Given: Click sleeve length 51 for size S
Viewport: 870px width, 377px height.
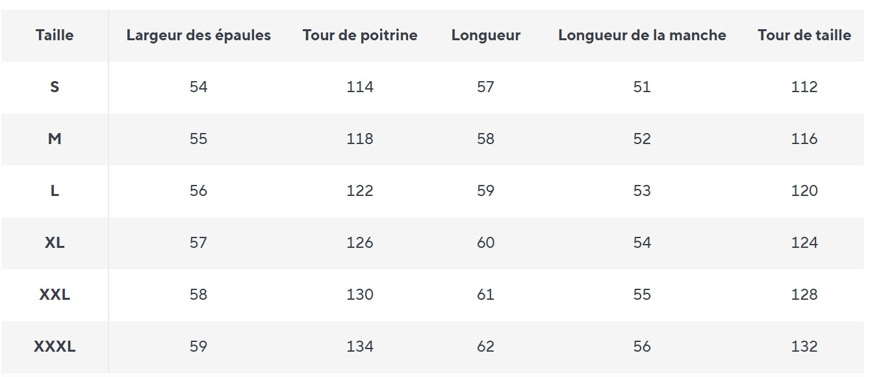Looking at the screenshot, I should (642, 87).
